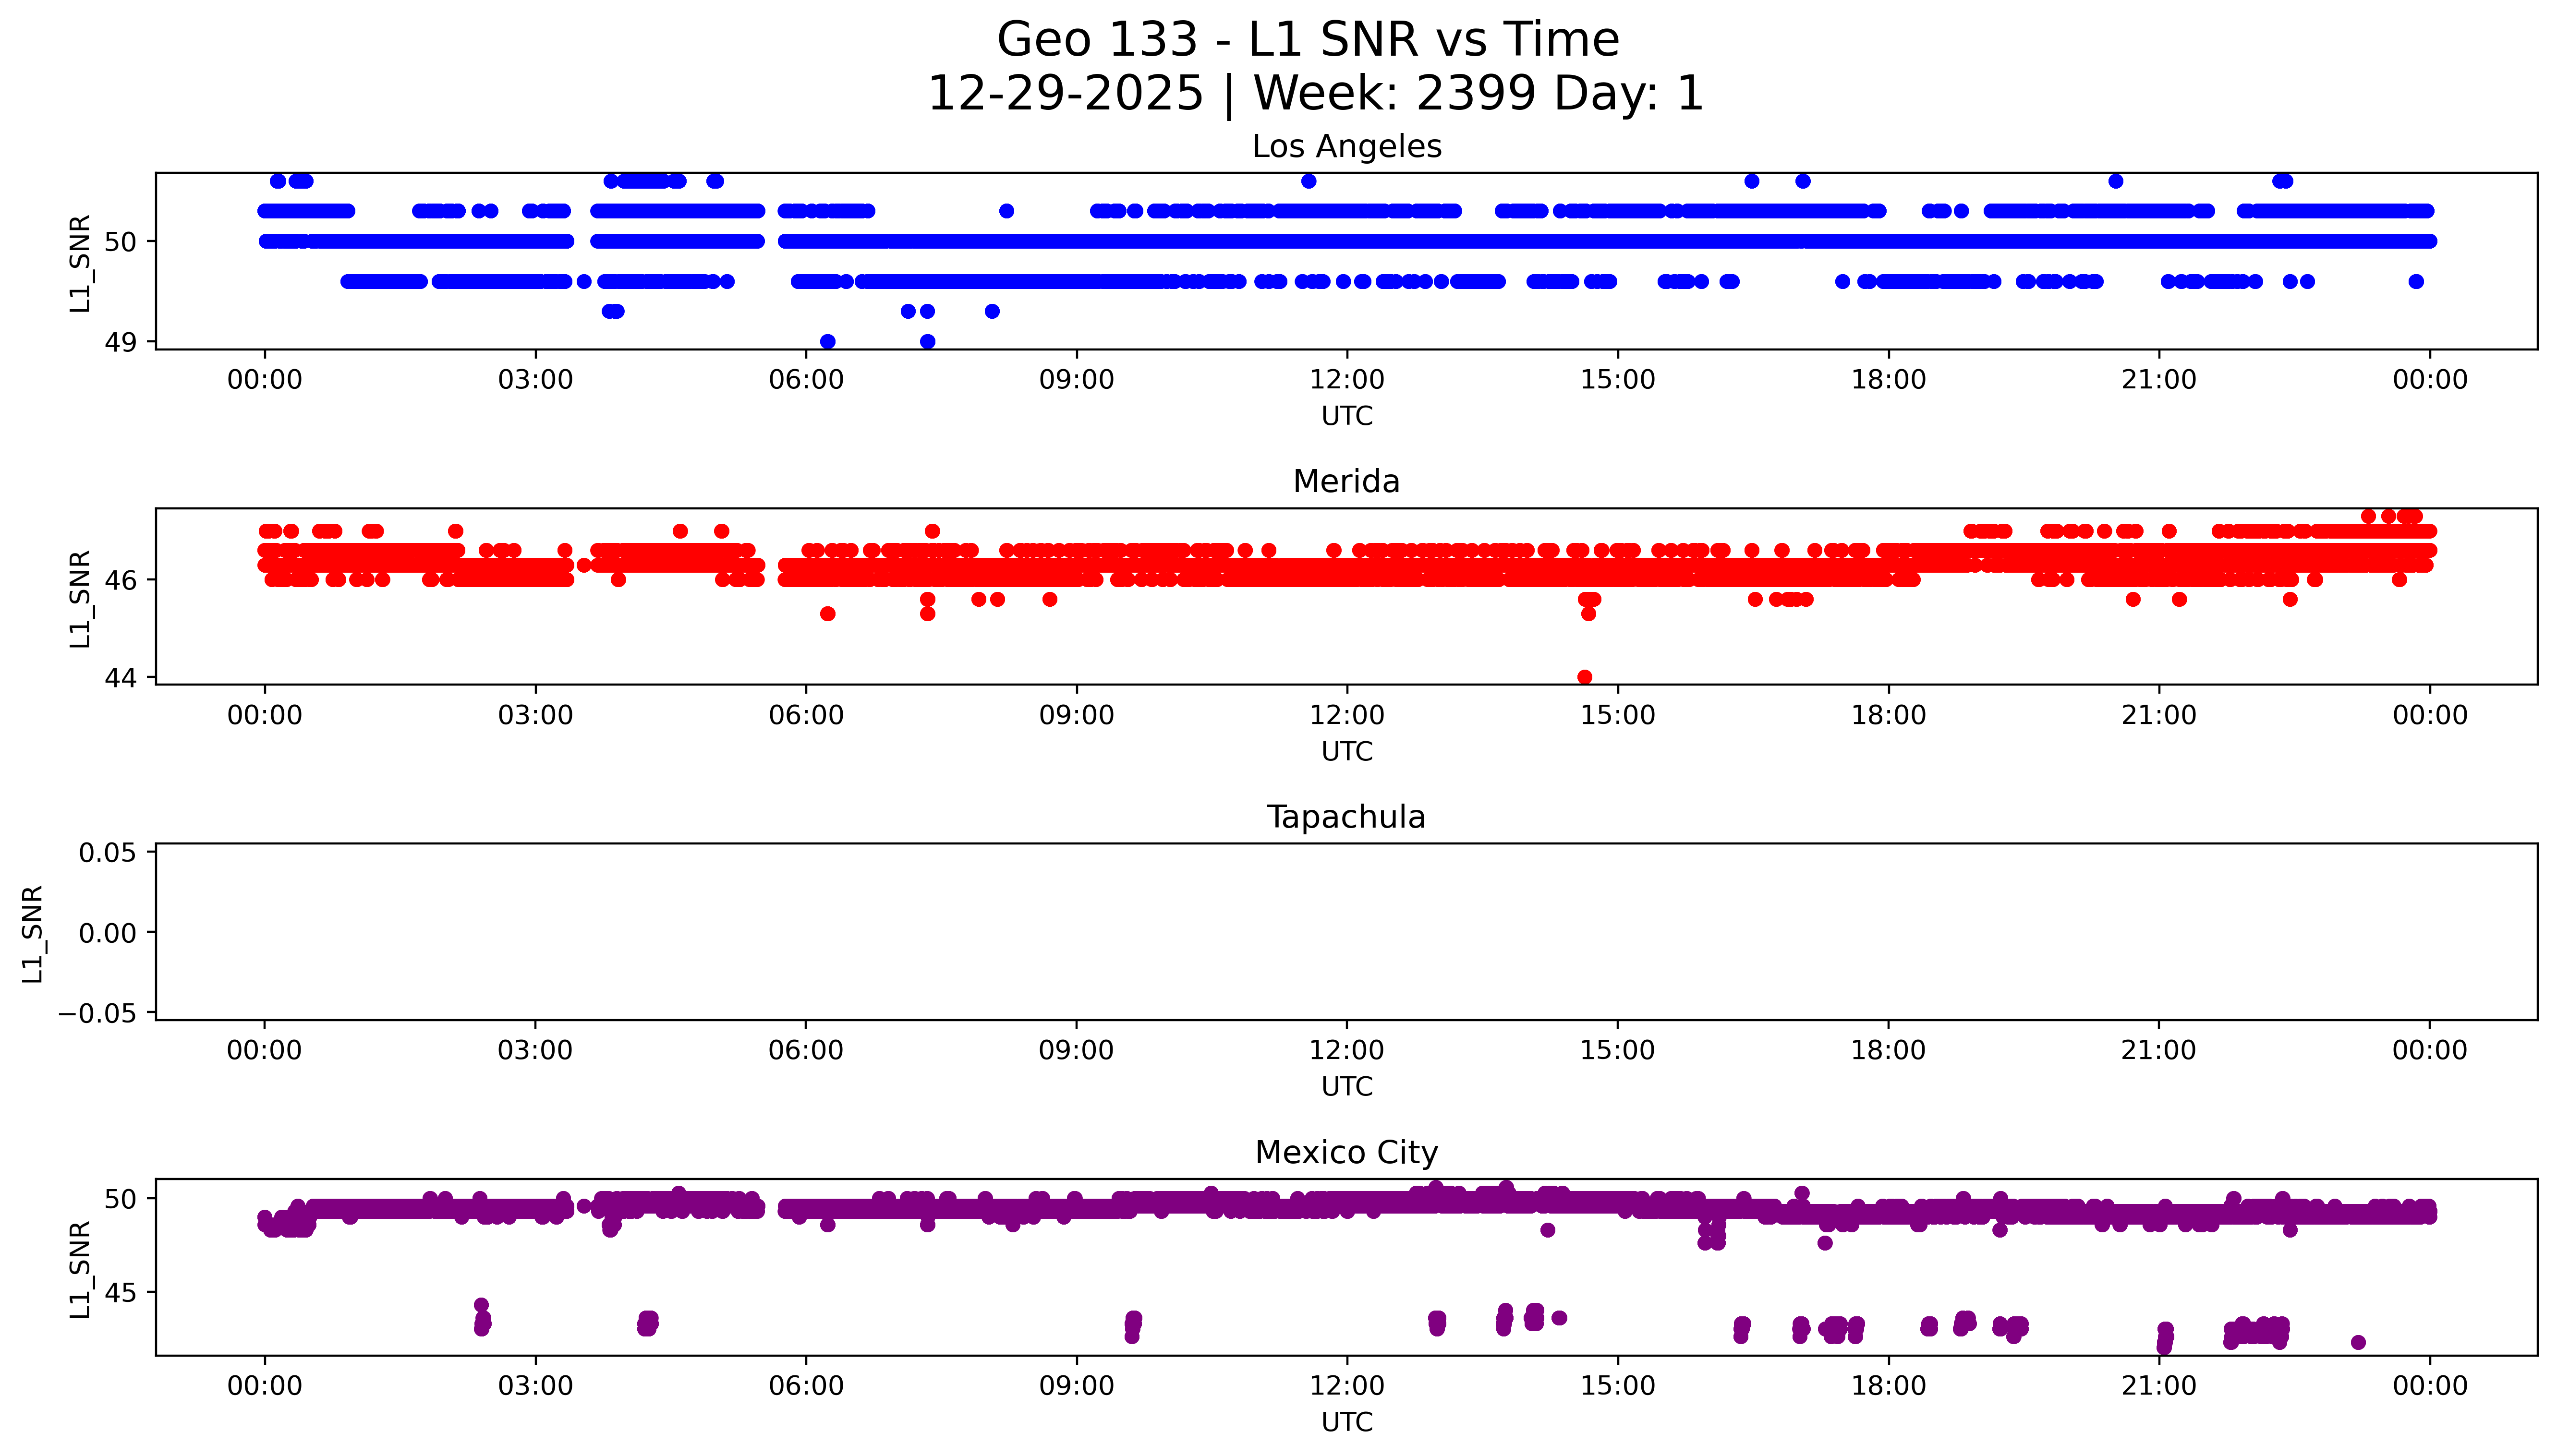Click the UTC axis label under Mexico City plot
The width and height of the screenshot is (2557, 1456).
coord(1346,1422)
